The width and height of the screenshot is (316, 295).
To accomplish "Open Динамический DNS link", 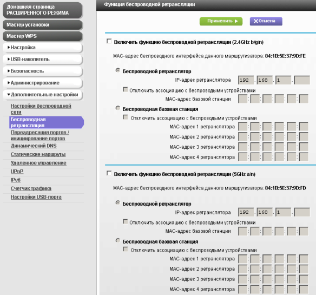I will tap(34, 146).
